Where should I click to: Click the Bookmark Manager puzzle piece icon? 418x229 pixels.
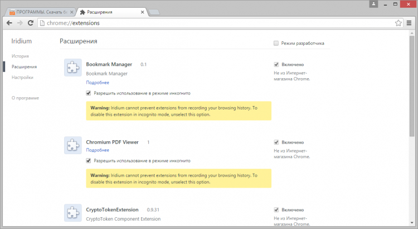(x=72, y=68)
